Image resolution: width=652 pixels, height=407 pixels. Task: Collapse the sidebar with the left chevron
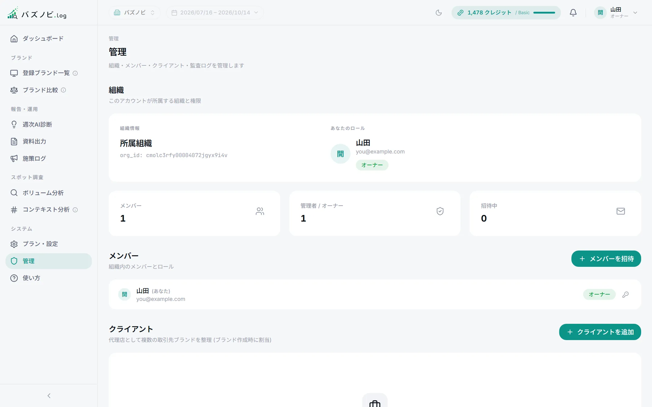pyautogui.click(x=49, y=396)
